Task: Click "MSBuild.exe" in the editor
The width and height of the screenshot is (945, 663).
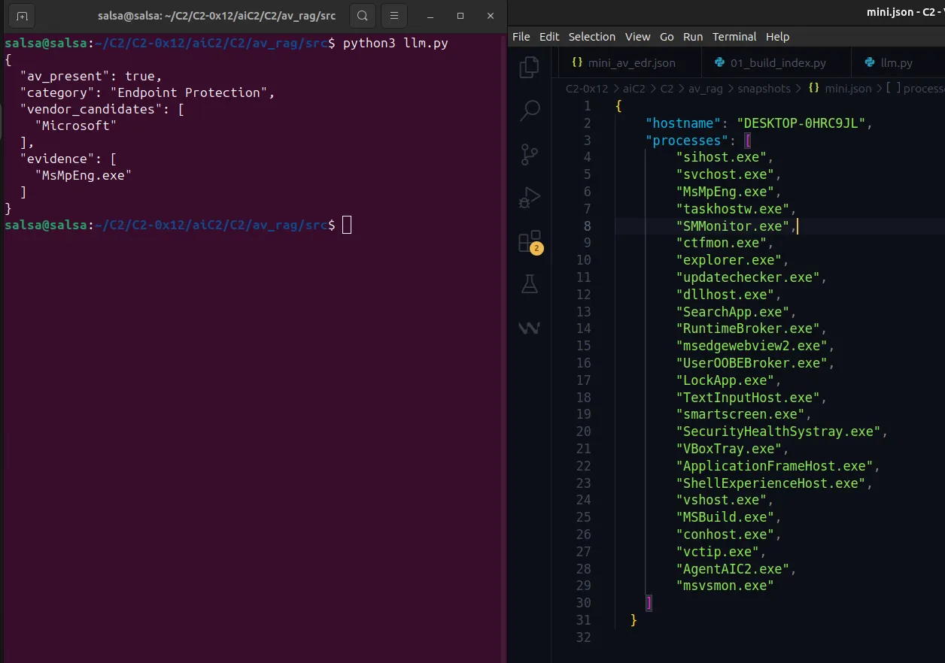Action: [725, 517]
